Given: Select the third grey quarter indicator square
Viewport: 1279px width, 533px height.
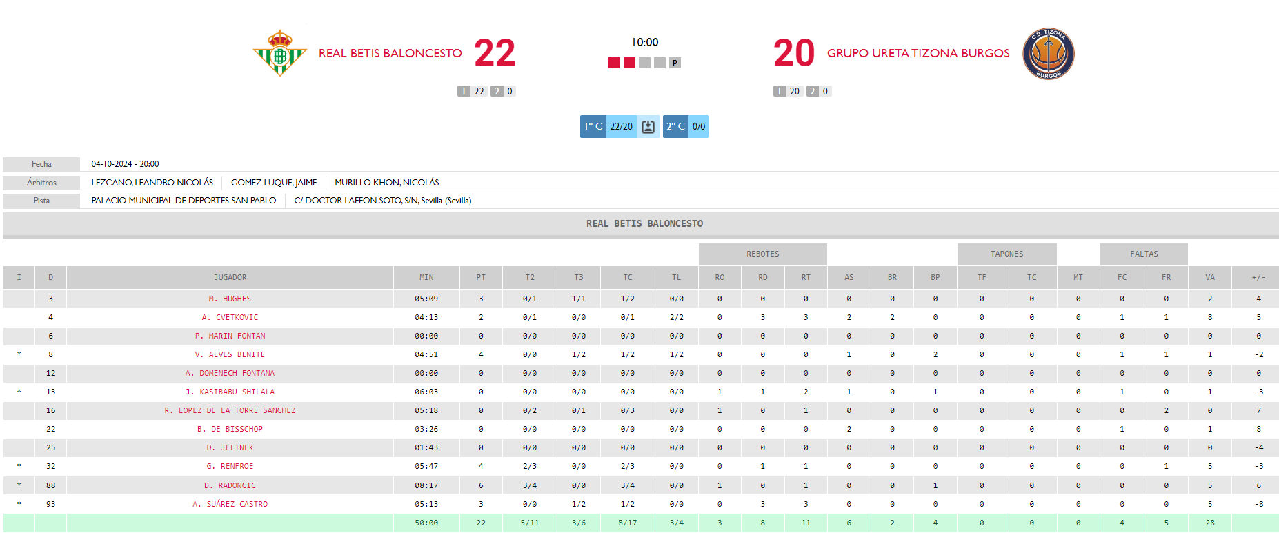Looking at the screenshot, I should point(644,63).
